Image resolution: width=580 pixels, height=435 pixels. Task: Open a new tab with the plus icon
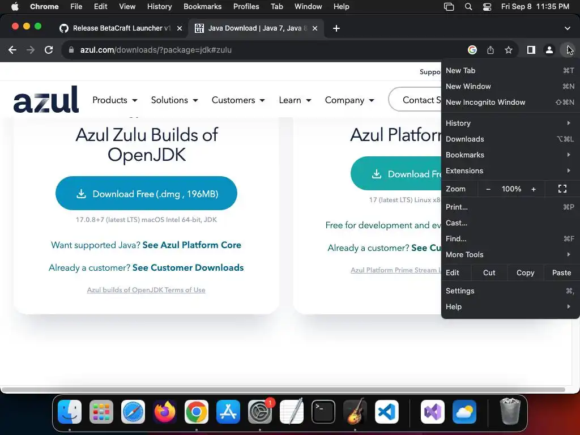[336, 28]
